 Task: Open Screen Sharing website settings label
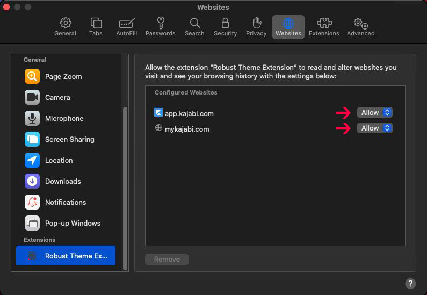coord(70,140)
